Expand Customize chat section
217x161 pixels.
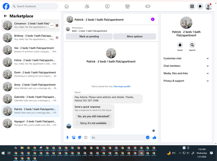coord(186,58)
